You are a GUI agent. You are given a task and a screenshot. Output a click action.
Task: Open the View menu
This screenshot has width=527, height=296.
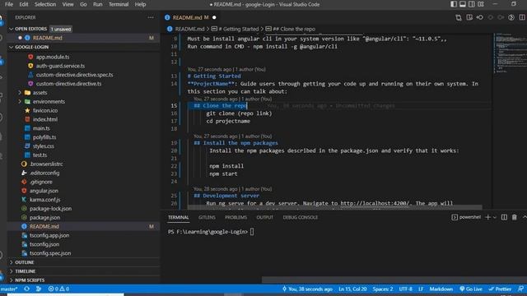[x=68, y=4]
